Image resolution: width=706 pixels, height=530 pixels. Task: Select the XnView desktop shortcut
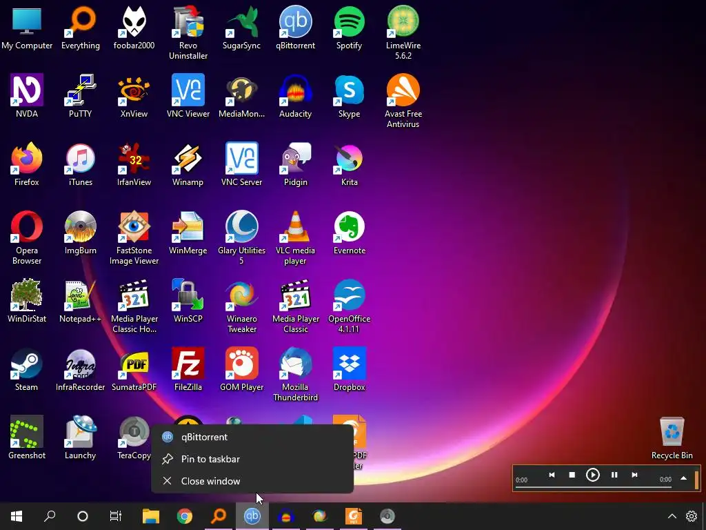point(134,97)
